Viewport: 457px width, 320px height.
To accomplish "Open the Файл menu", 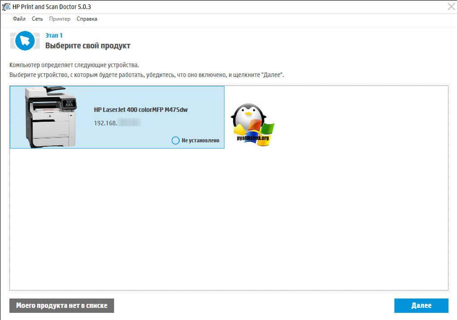I will tap(19, 19).
